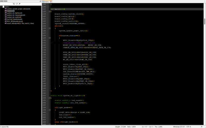Jump to assert_failed function entry

point(20,23)
